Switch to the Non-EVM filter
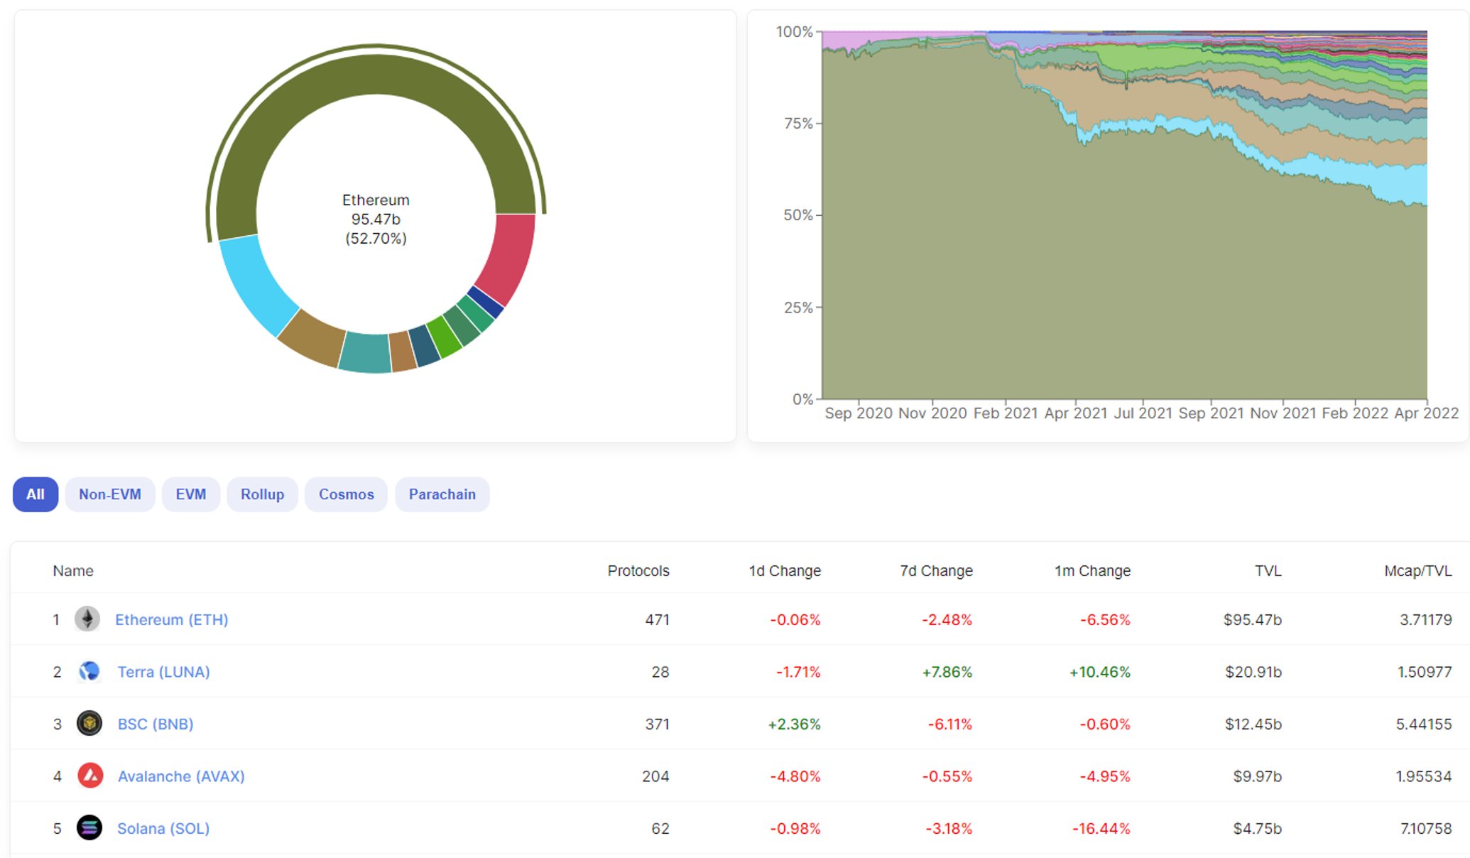Screen dimensions: 1470x858 110,494
